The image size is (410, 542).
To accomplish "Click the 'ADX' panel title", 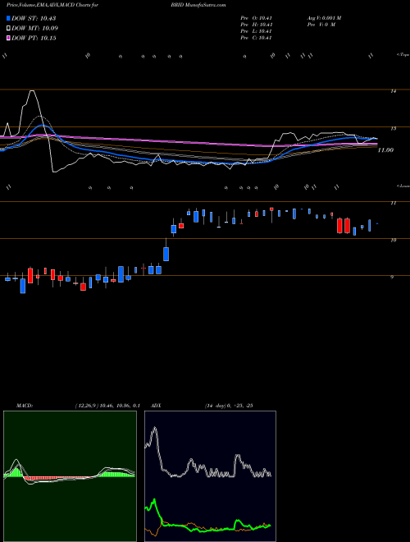I will 155,406.
